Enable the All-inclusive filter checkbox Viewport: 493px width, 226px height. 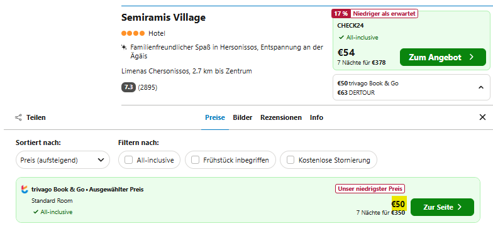click(x=128, y=160)
